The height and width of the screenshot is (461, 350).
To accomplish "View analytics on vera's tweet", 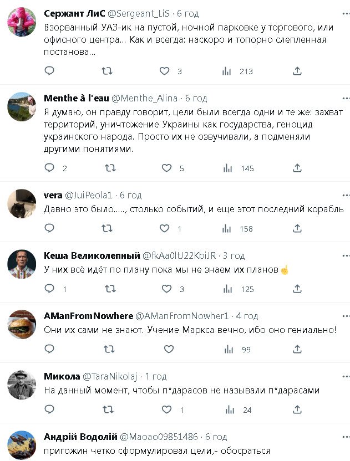I will click(227, 228).
